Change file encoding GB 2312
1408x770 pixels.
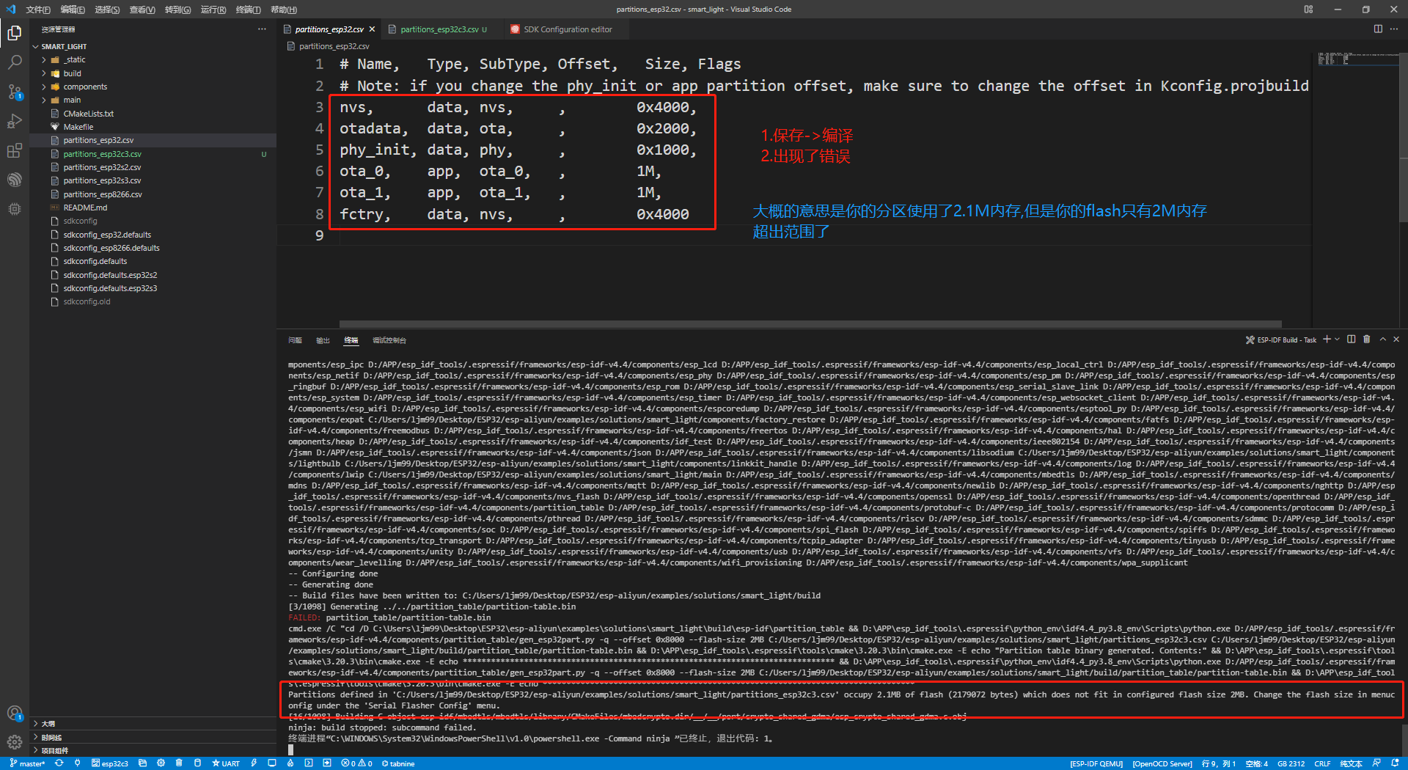1291,763
